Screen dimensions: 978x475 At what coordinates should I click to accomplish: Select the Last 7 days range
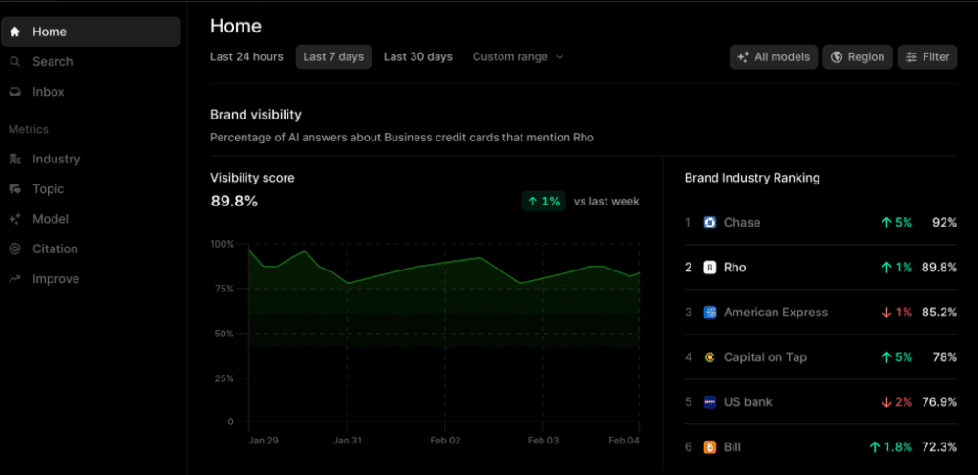point(333,57)
